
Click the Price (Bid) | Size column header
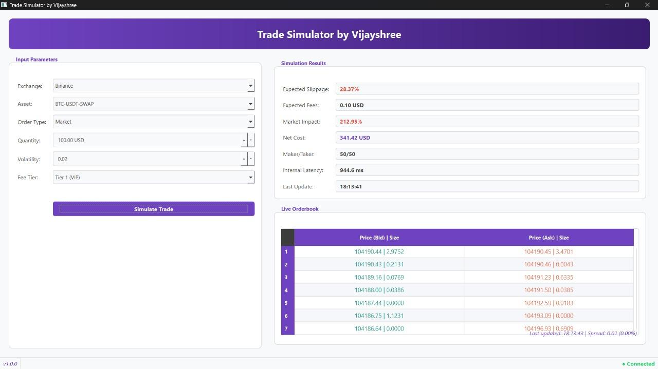click(379, 238)
